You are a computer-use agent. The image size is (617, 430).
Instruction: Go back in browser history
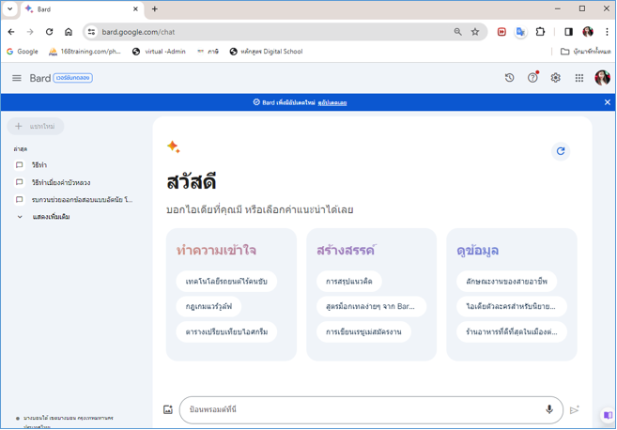pos(11,32)
